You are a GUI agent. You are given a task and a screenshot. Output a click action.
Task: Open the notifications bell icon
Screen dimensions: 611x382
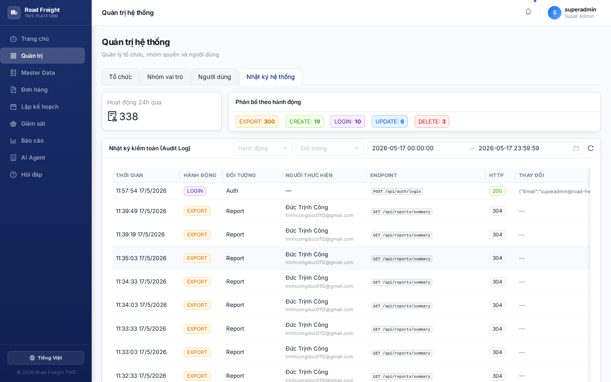(x=528, y=12)
